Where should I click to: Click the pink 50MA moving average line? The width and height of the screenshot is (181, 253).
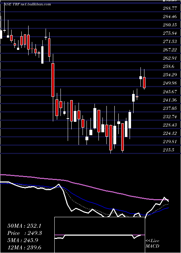point(84,185)
